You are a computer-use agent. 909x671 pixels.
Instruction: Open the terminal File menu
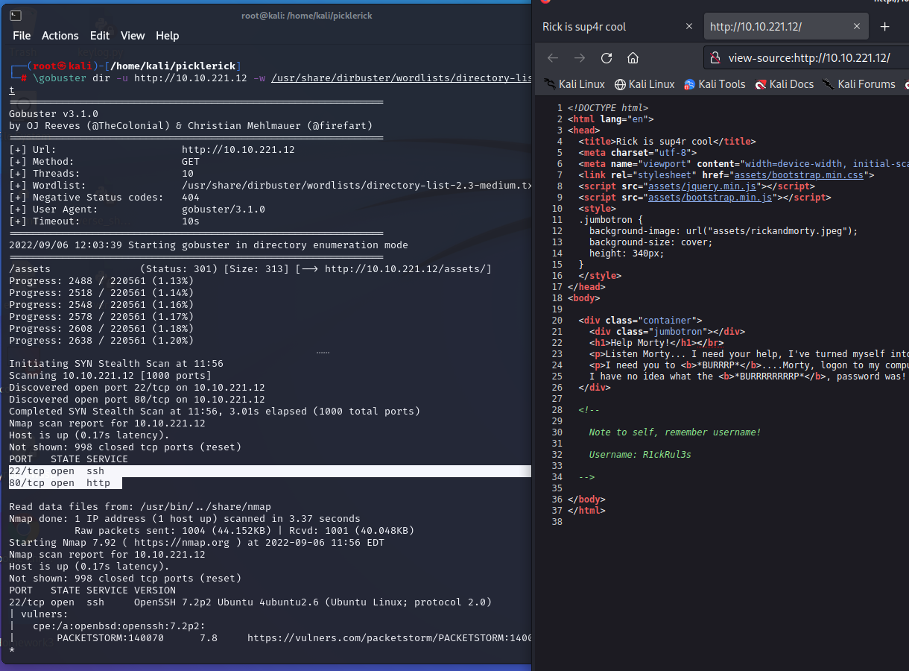pos(22,36)
